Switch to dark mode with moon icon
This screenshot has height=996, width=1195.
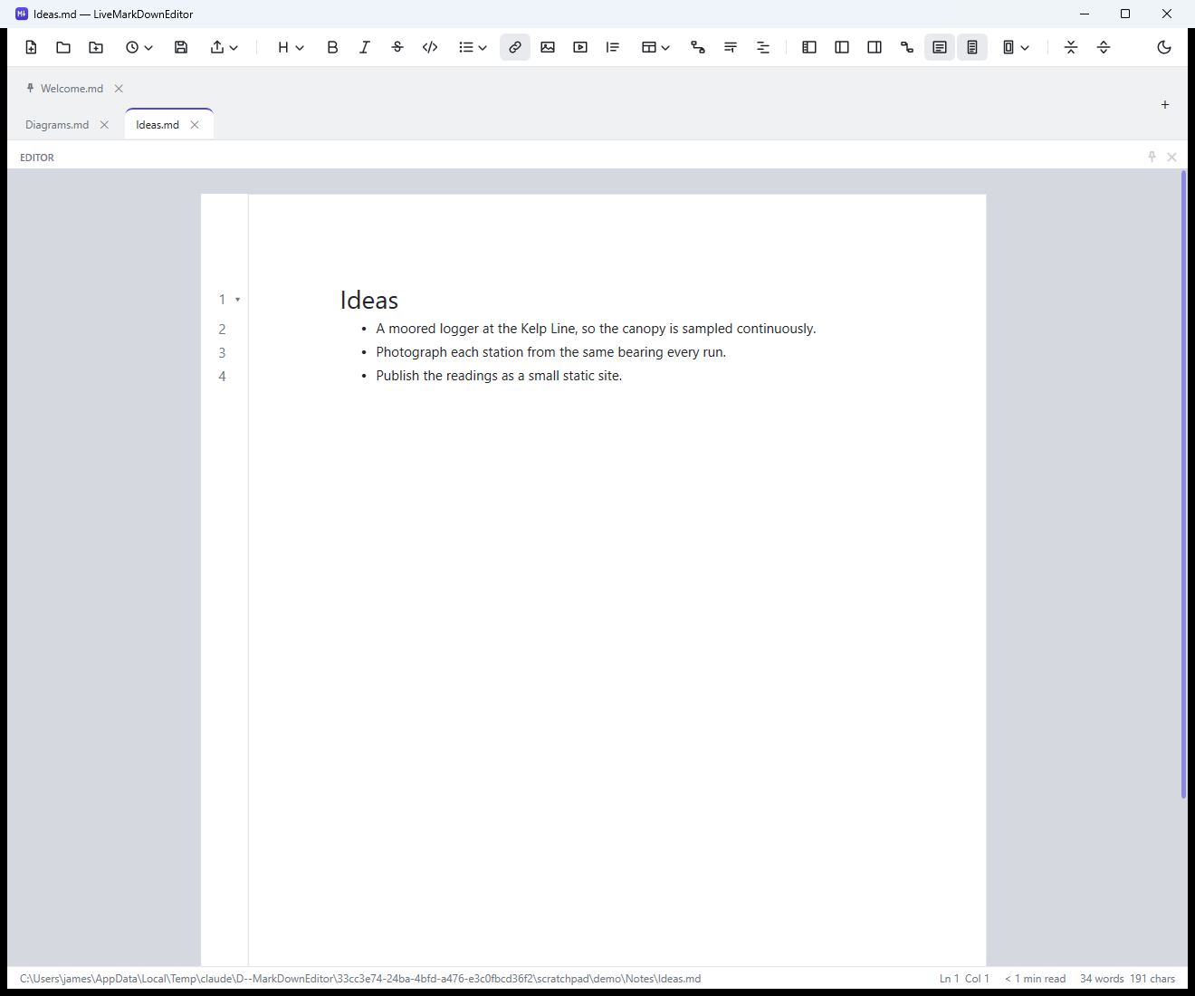[x=1164, y=47]
